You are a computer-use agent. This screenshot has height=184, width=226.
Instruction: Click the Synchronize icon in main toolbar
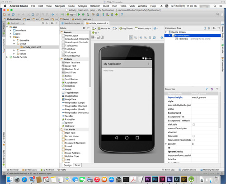[x=13, y=14]
